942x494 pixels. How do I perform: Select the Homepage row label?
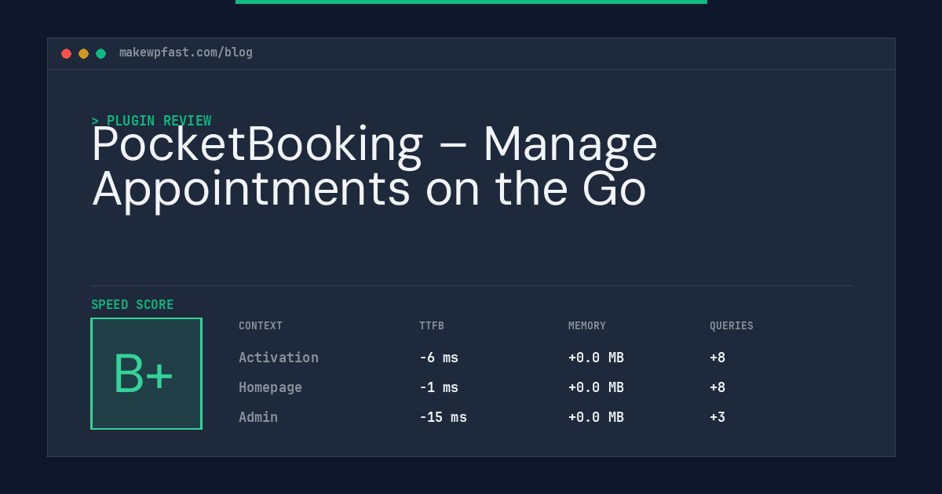[270, 387]
